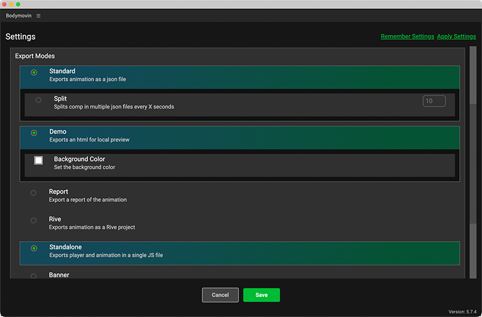The image size is (482, 317).
Task: Click 'Export a report of the animation' text
Action: (x=87, y=200)
